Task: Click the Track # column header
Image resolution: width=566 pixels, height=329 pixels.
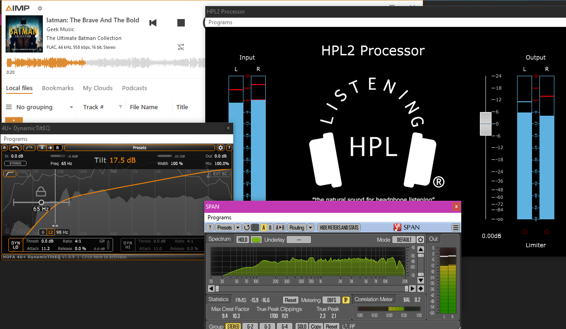Action: click(x=93, y=107)
